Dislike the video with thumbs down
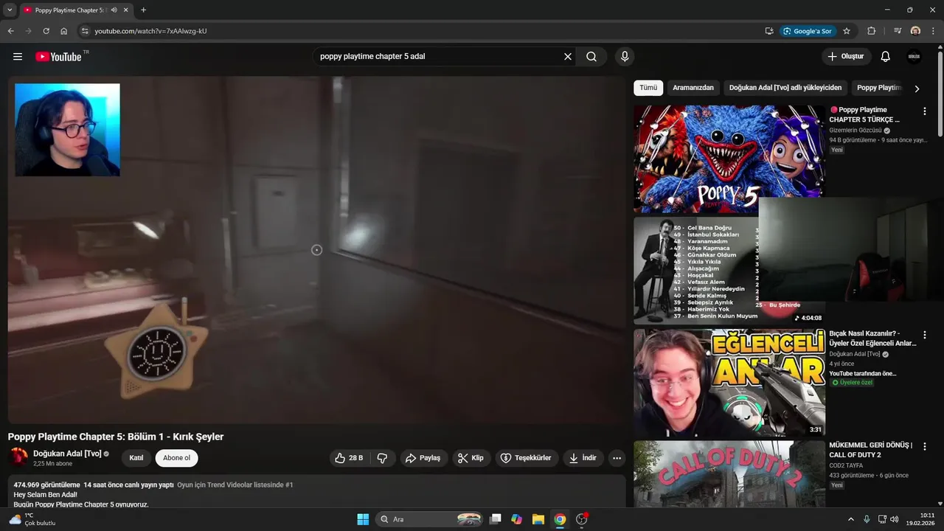Viewport: 944px width, 531px height. 382,458
